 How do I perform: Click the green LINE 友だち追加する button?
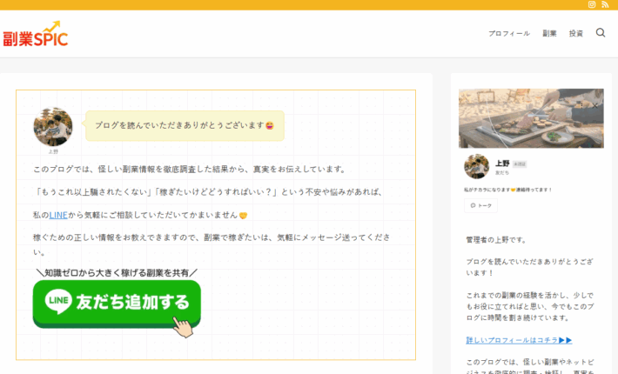[x=117, y=304]
